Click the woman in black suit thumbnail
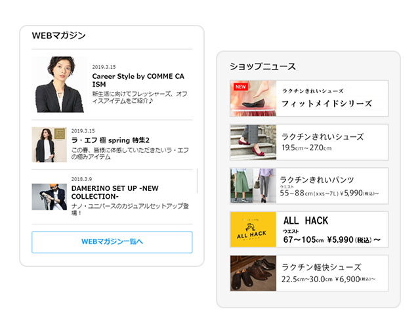This screenshot has height=328, width=420. 59,85
